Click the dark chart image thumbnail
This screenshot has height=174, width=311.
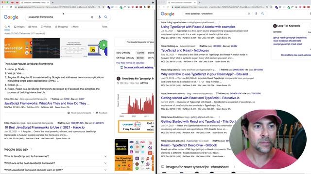tap(46, 48)
